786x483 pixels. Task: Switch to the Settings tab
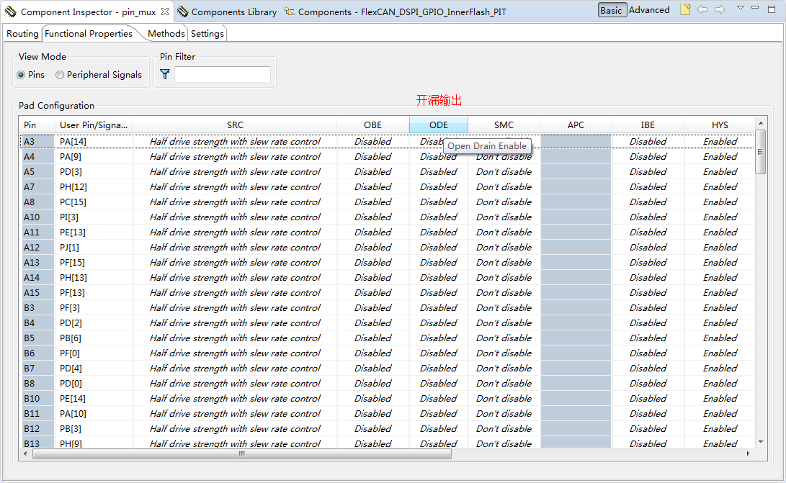point(207,34)
